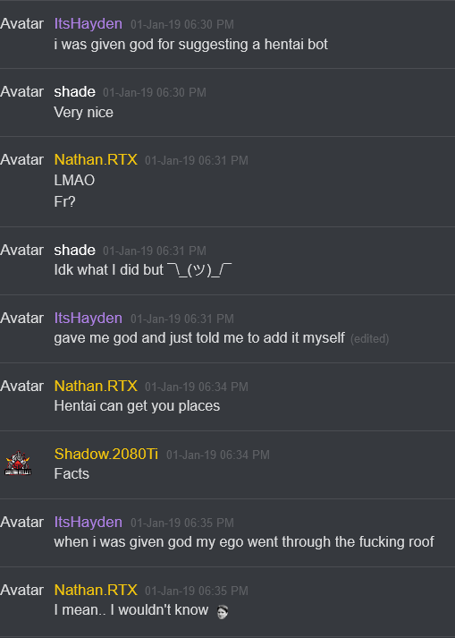
Task: Click the emoji in Nathan.RTX's last message
Action: [223, 611]
